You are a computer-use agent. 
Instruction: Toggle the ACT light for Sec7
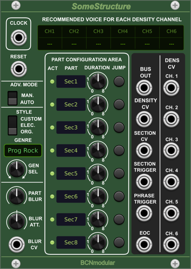52,219
